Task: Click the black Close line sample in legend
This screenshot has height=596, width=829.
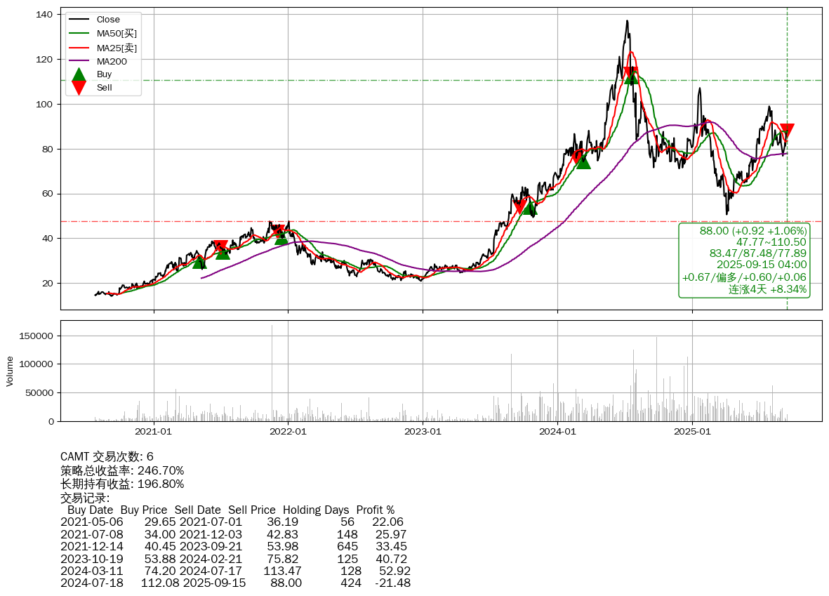Action: click(x=79, y=20)
